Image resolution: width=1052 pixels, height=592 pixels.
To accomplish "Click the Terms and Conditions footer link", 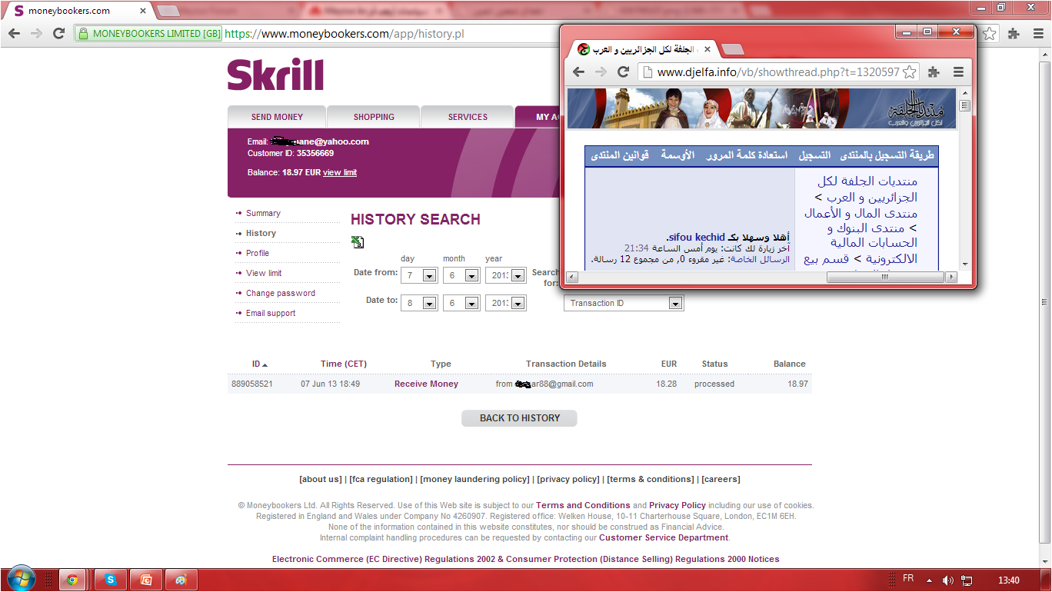I will tap(583, 505).
